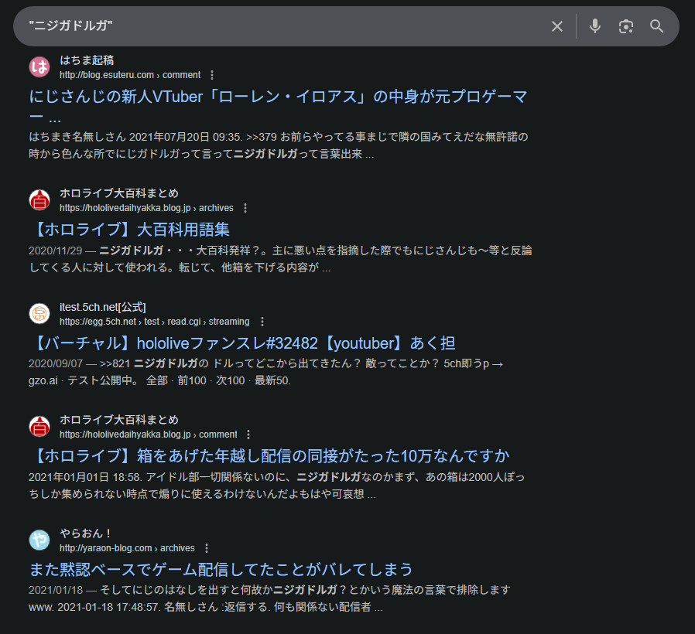
Task: Click the はちま起稿 site favicon
Action: (39, 67)
